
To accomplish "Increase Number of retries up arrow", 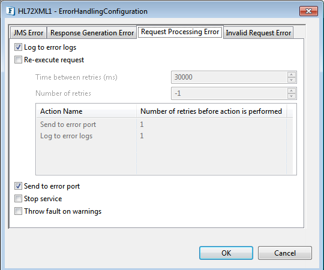I will pyautogui.click(x=292, y=90).
